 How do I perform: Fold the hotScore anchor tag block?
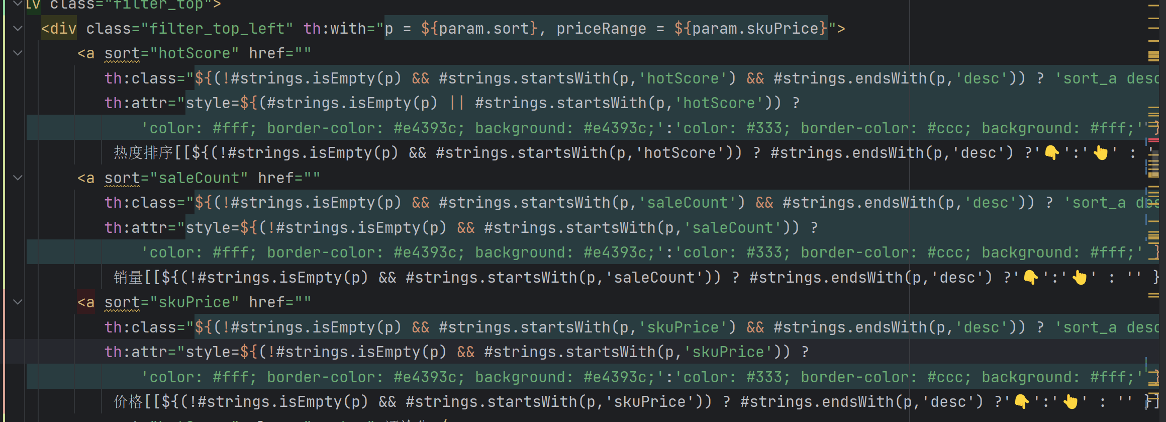(x=18, y=53)
